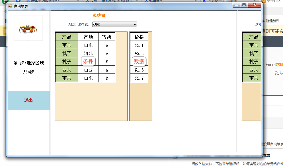This screenshot has height=166, width=283.
Task: Click the 第1步:选择区域 step label
Action: tap(28, 63)
